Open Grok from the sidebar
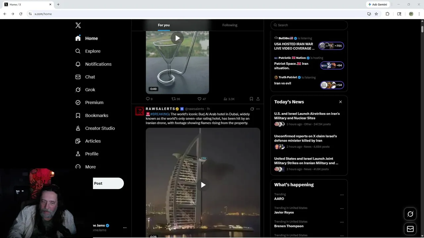This screenshot has height=238, width=424. [x=85, y=90]
